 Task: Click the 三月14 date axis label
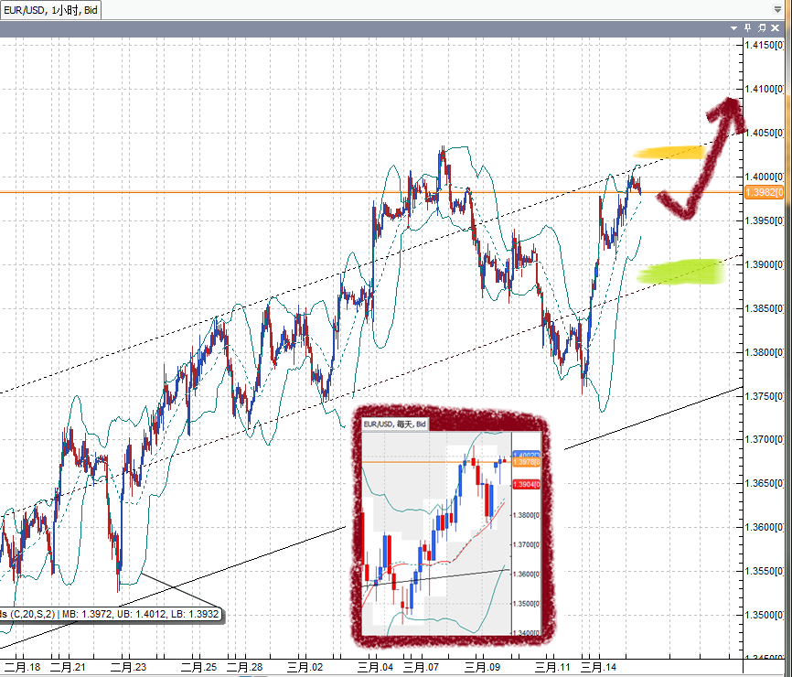599,668
